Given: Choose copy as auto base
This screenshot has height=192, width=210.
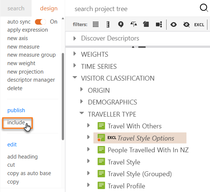Looking at the screenshot, I should click(x=29, y=173).
